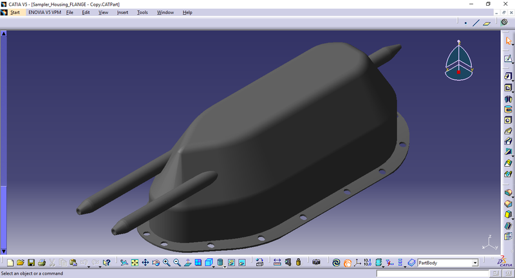Expand the isometric view cube dropdown
Viewport: 515px width, 278px height.
pos(215,266)
